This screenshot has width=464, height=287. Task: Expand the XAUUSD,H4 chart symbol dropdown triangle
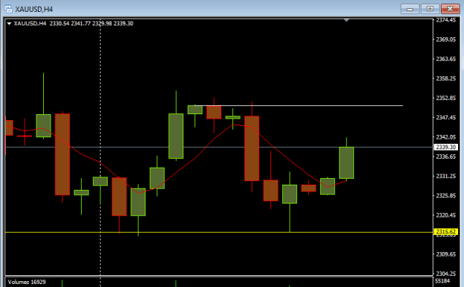pyautogui.click(x=9, y=23)
